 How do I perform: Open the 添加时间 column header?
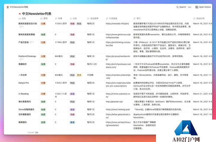[x=199, y=19]
